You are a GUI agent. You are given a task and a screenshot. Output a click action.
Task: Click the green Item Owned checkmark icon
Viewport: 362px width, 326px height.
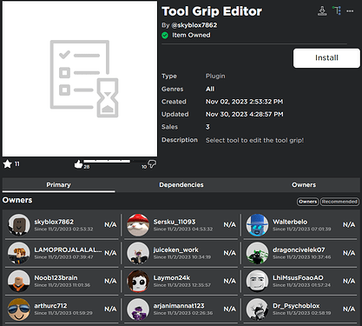165,36
